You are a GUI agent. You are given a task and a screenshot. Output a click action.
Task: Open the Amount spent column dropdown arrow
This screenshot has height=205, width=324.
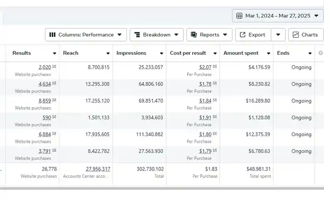268,53
